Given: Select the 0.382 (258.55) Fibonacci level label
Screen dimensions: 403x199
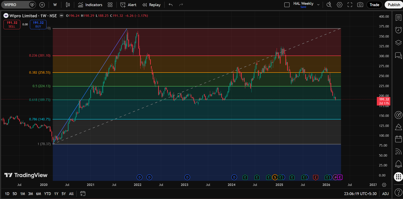Looking at the screenshot, I should [x=39, y=72].
